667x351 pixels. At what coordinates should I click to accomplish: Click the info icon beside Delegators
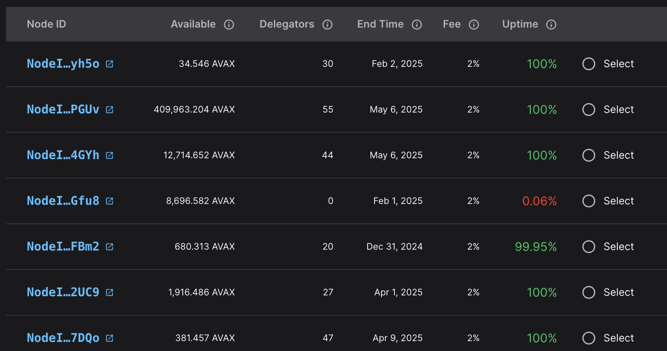tap(327, 25)
